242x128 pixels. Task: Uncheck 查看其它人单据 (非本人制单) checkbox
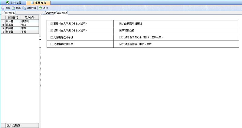[x=52, y=23]
